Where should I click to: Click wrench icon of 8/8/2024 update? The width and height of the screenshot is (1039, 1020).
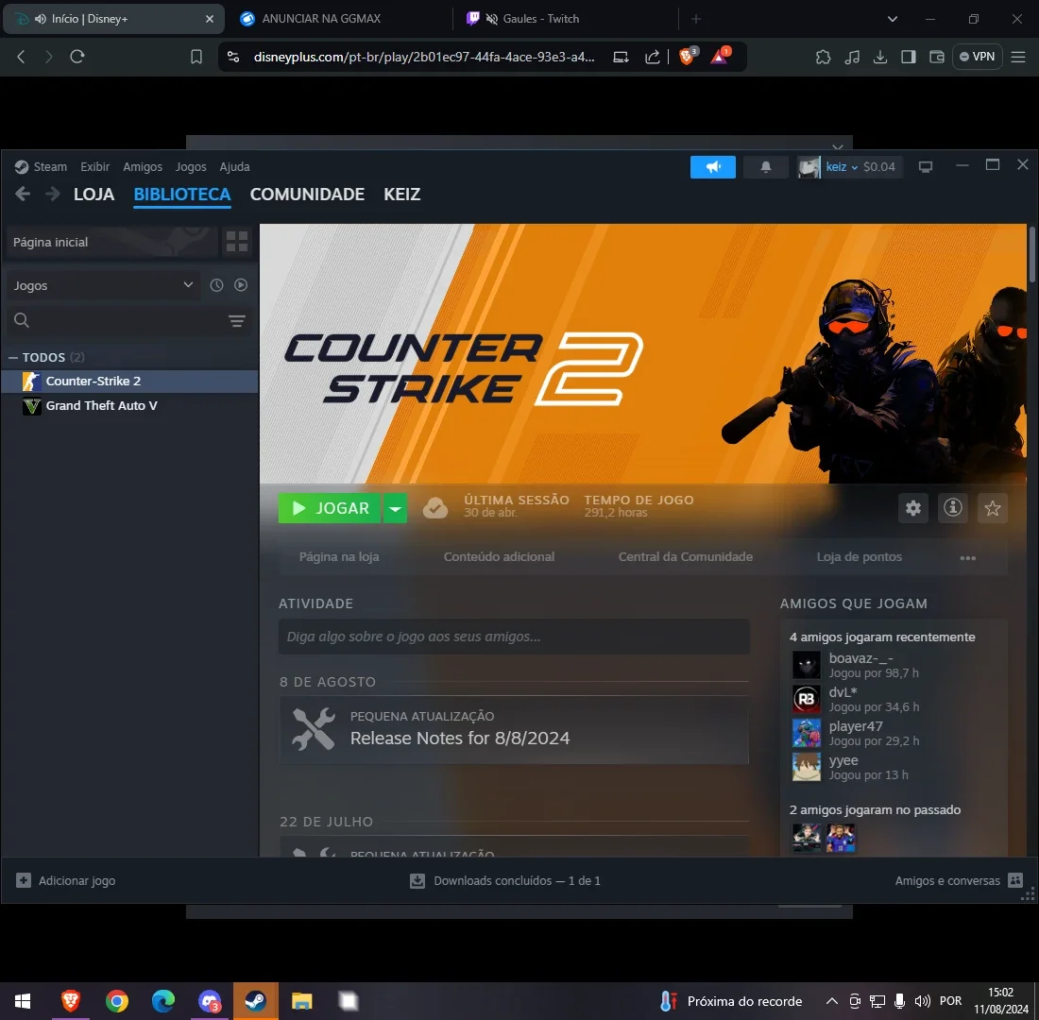tap(314, 729)
